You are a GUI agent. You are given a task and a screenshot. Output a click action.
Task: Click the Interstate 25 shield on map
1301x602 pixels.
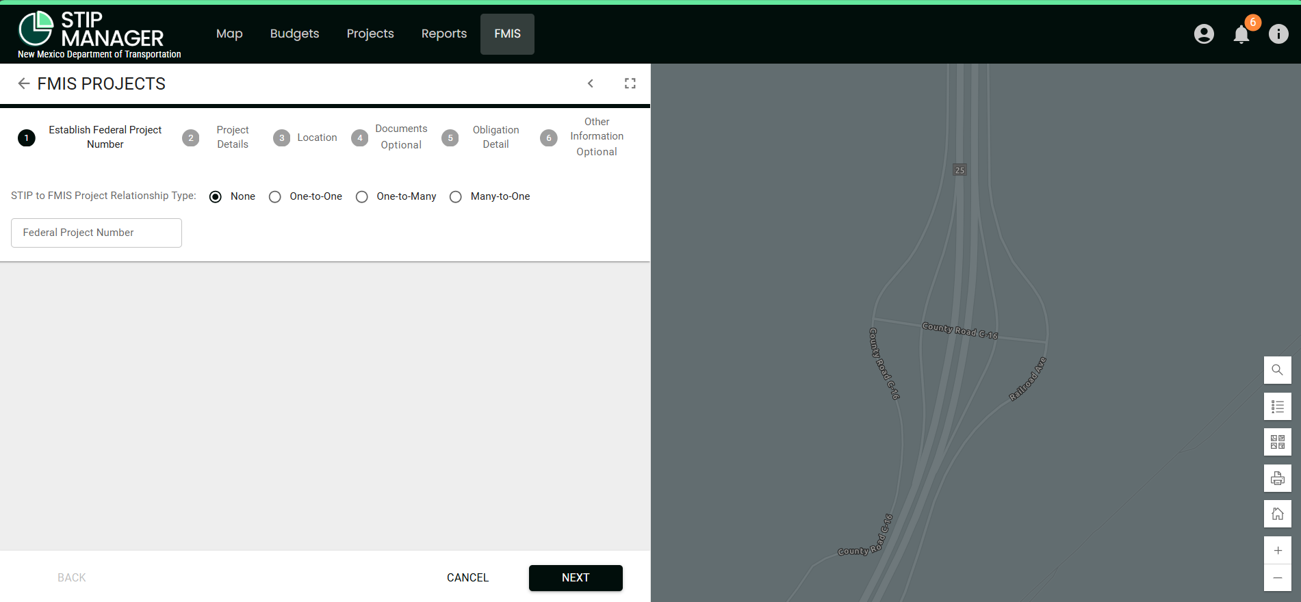pos(959,170)
